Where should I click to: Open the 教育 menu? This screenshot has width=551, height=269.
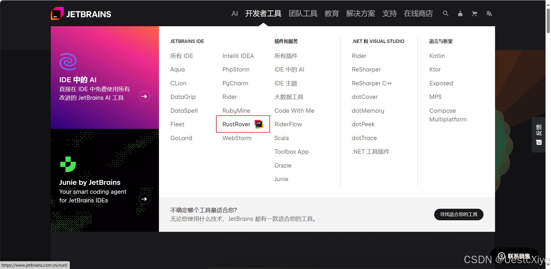332,14
